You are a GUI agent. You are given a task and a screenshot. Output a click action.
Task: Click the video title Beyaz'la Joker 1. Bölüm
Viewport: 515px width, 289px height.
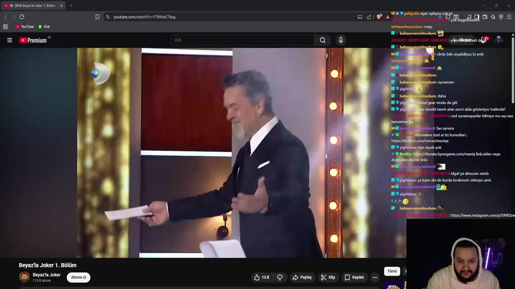point(47,265)
